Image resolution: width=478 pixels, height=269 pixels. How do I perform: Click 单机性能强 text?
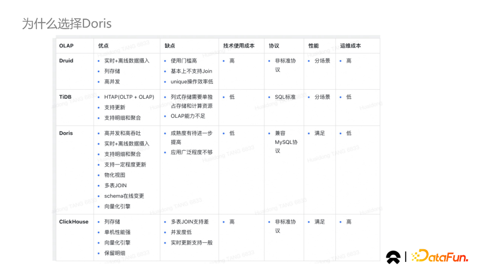117,232
